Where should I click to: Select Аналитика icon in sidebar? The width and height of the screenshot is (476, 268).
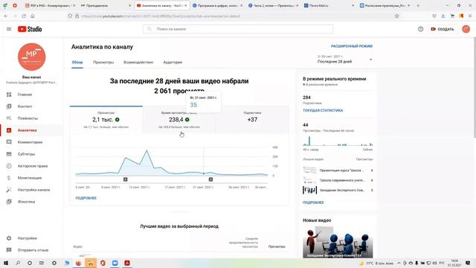9,130
